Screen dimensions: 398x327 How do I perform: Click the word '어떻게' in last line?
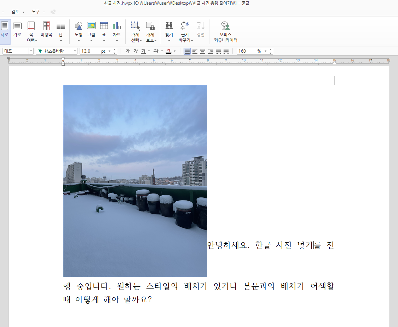tap(87, 300)
